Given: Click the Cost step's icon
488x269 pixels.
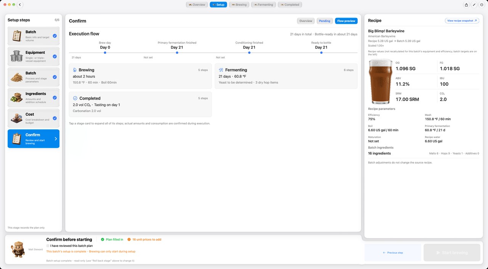Looking at the screenshot, I should click(x=16, y=118).
